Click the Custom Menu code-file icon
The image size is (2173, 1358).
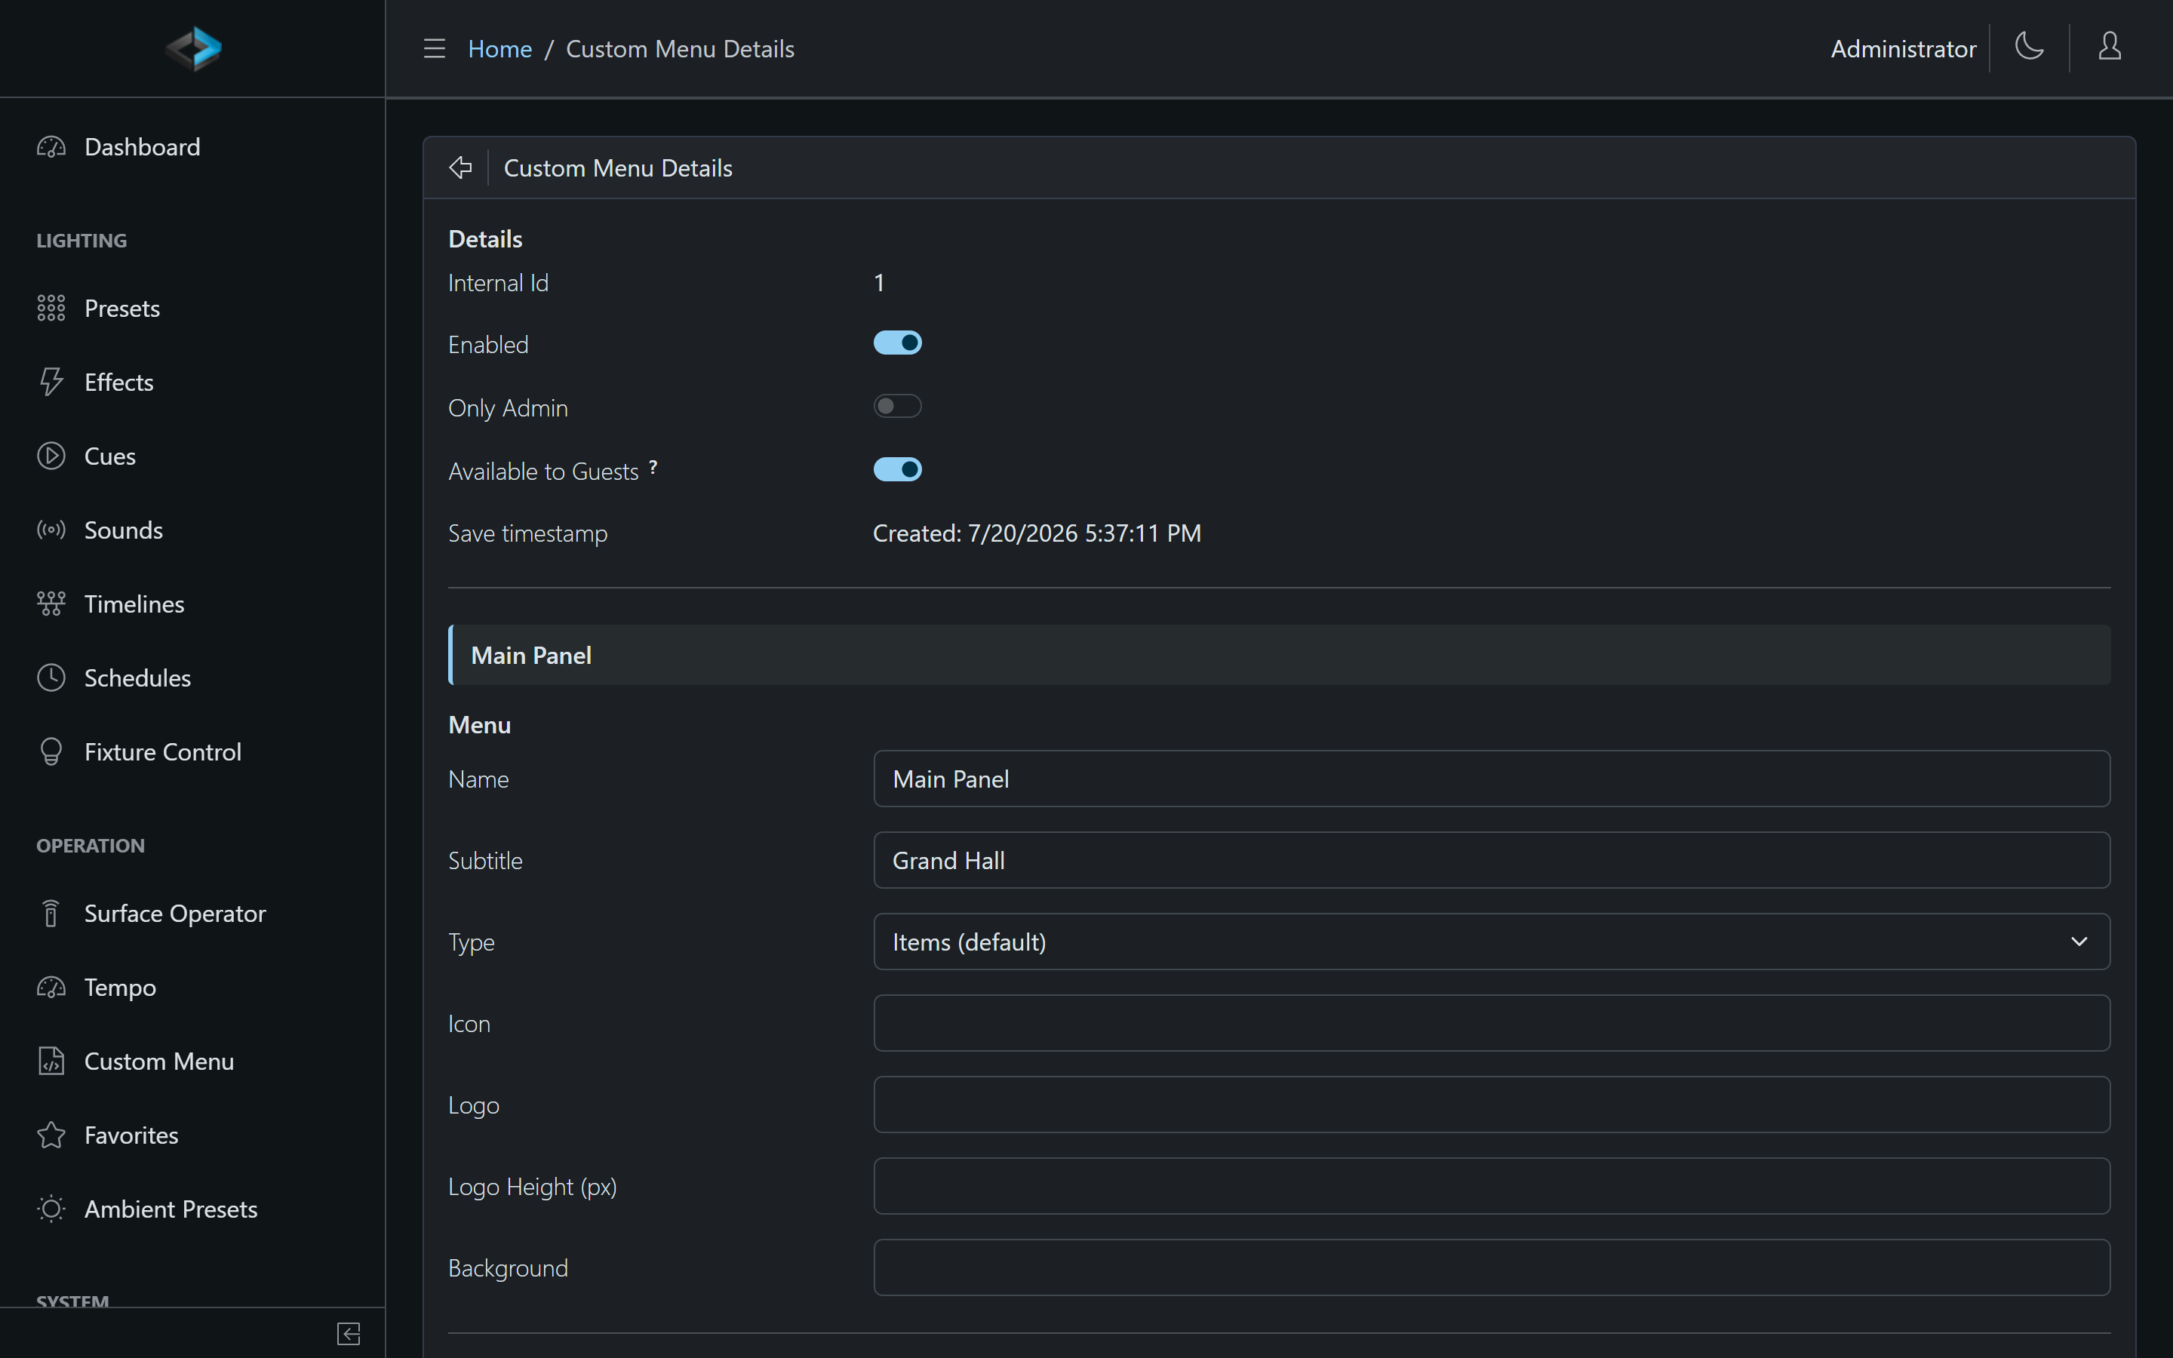point(51,1062)
